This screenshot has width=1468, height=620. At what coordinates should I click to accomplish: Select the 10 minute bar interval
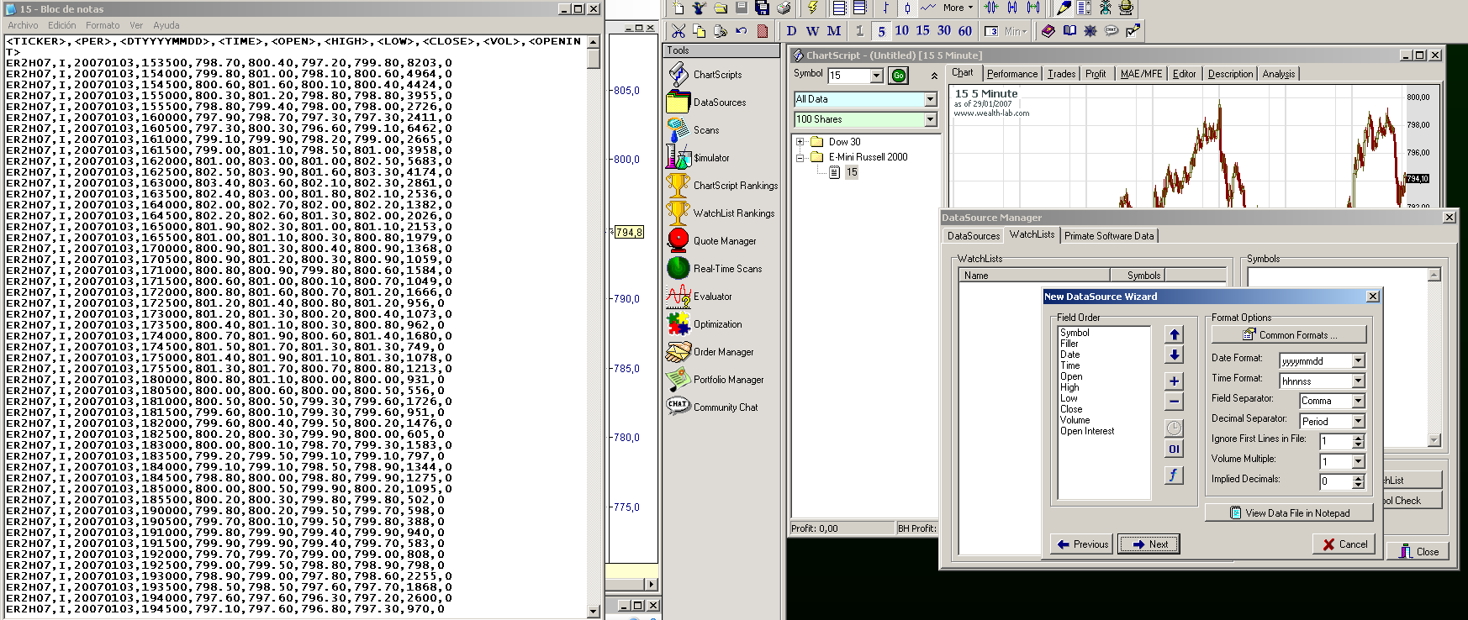point(901,31)
